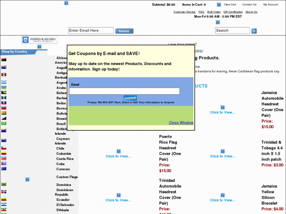286x214 pixels.
Task: Click to View Puerto Rico Headrest Cover
Action: tap(118, 156)
